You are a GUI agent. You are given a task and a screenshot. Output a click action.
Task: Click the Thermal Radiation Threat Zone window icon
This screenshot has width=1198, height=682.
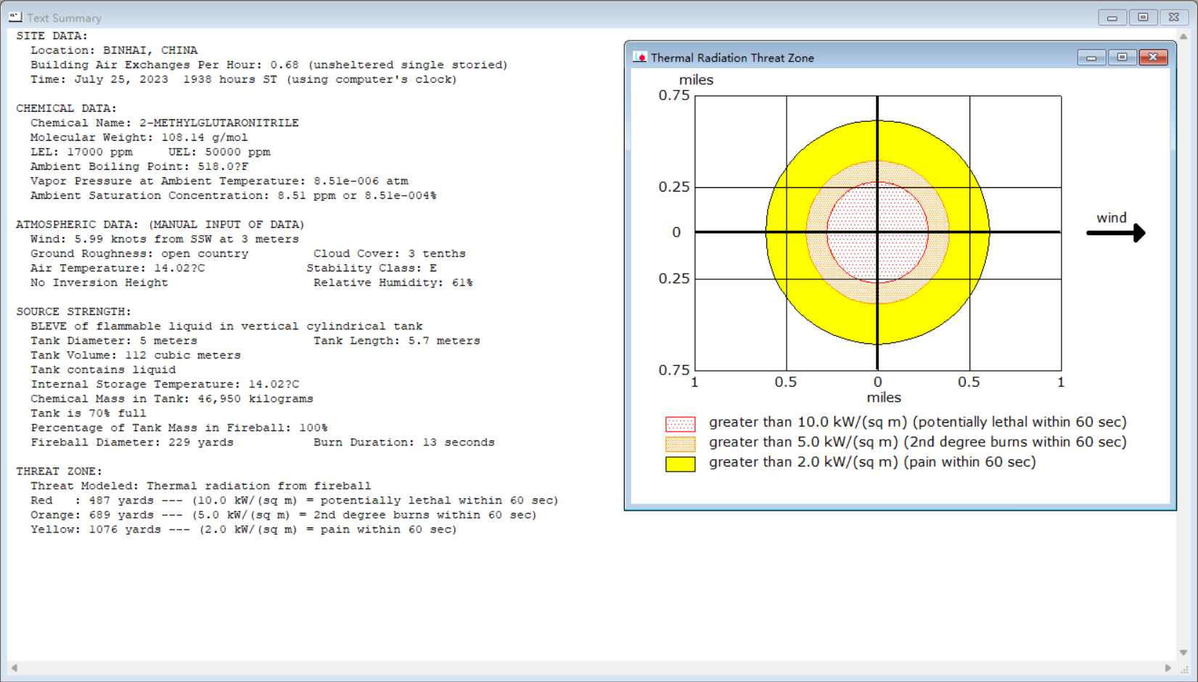click(639, 57)
